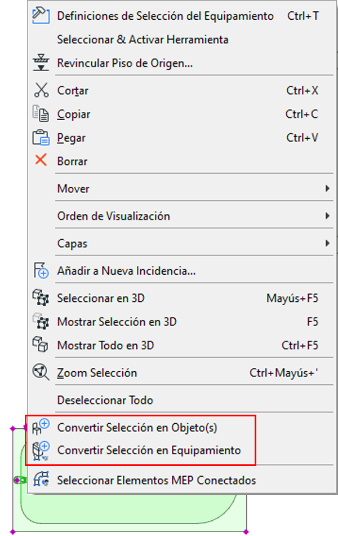Screen dimensions: 338x536
Task: Expand the Orden de Visualización submenu arrow
Action: tap(327, 216)
